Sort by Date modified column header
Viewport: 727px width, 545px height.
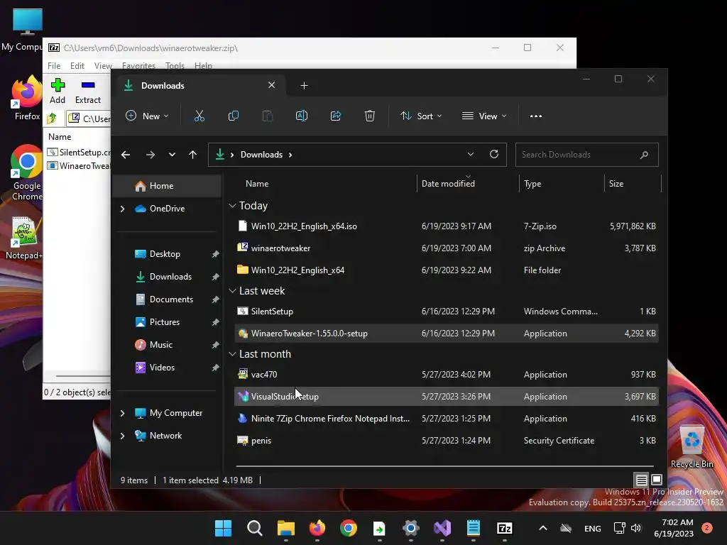point(467,184)
